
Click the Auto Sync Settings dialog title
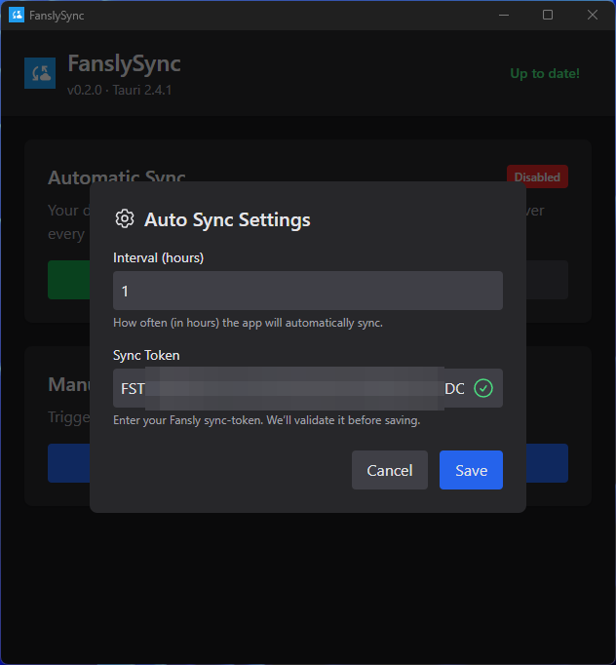pyautogui.click(x=227, y=219)
